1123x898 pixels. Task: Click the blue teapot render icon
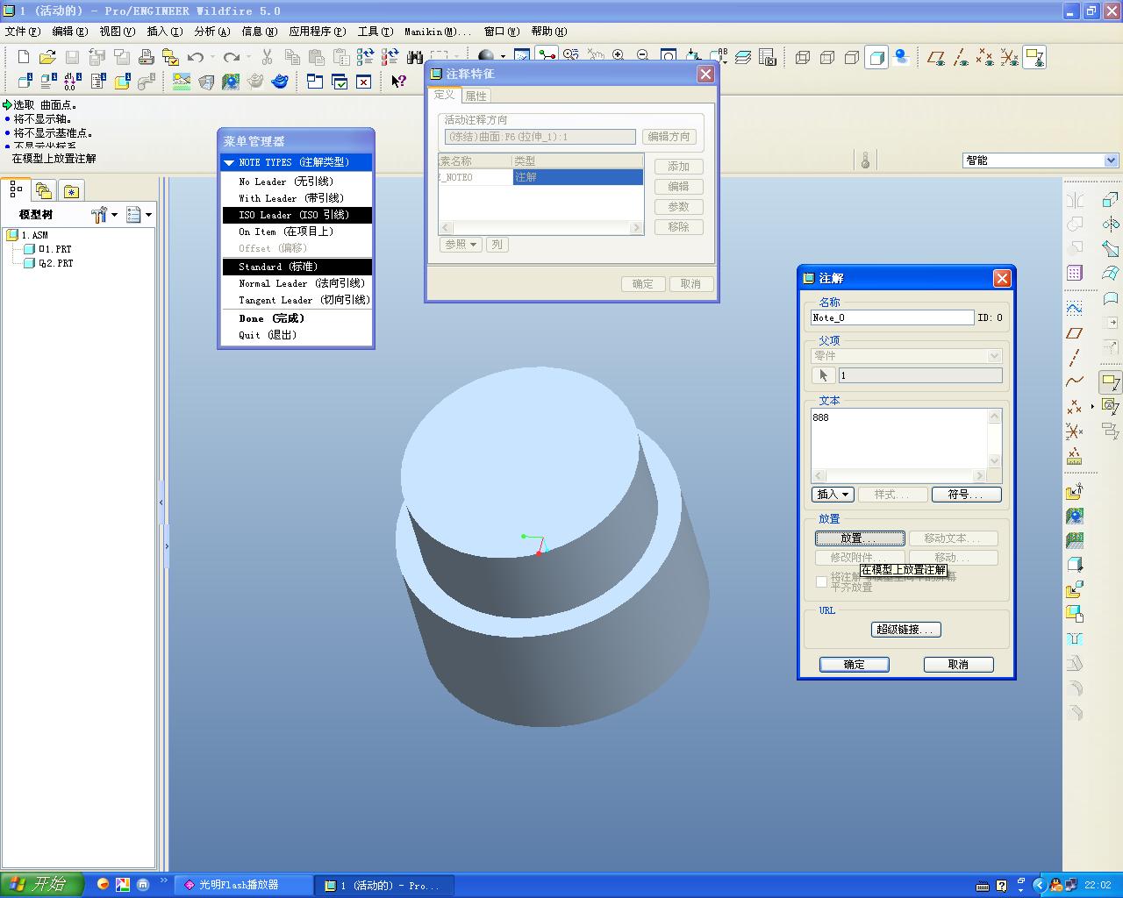[280, 82]
